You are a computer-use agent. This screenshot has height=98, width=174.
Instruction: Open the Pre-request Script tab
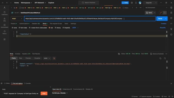click(x=56, y=24)
